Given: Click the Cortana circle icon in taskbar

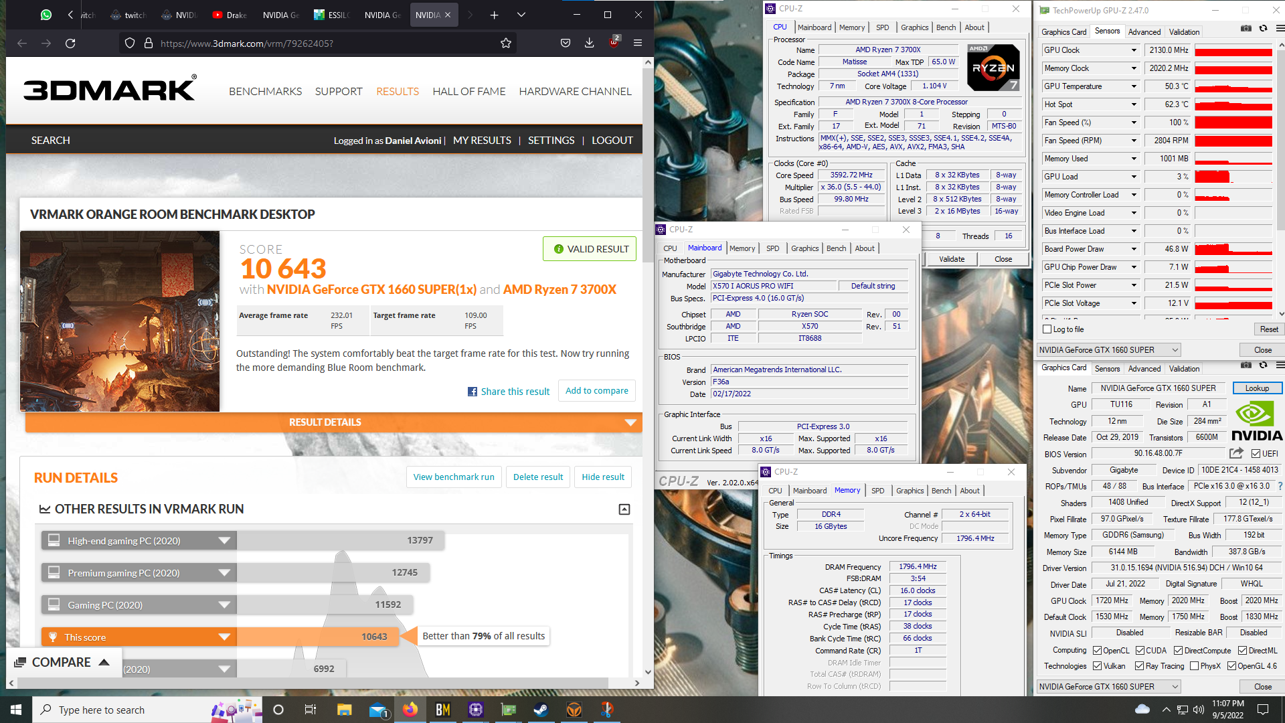Looking at the screenshot, I should click(x=278, y=710).
